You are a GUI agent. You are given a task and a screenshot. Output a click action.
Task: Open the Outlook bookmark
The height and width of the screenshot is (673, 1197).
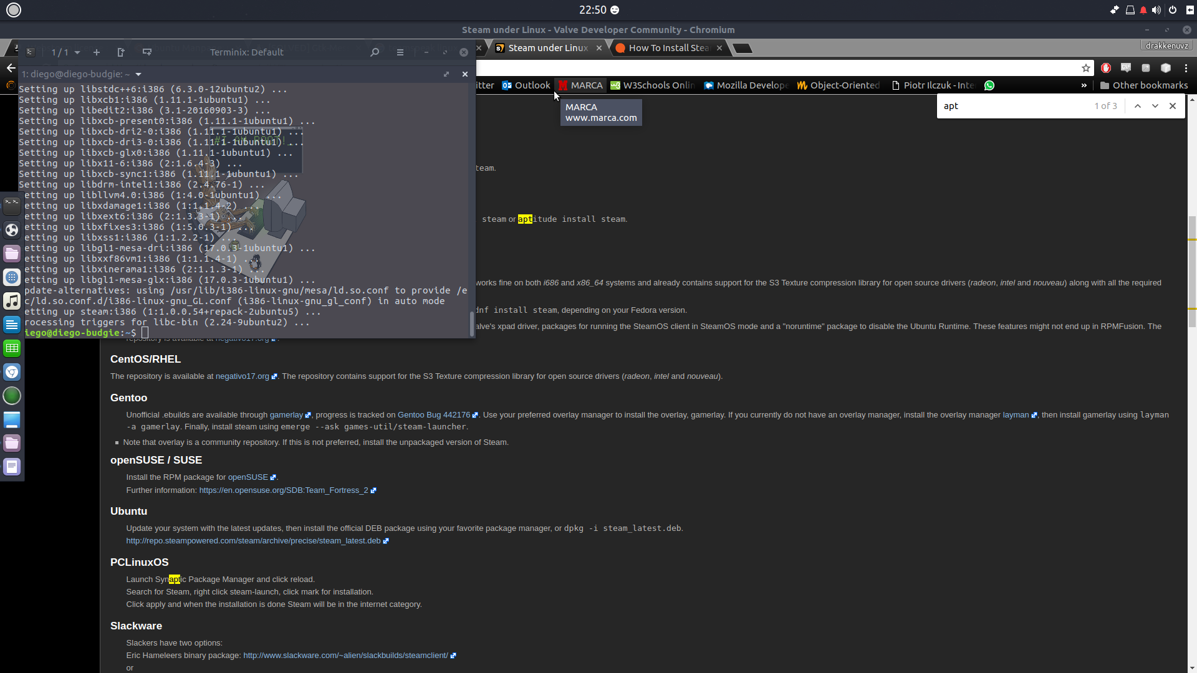click(x=526, y=85)
